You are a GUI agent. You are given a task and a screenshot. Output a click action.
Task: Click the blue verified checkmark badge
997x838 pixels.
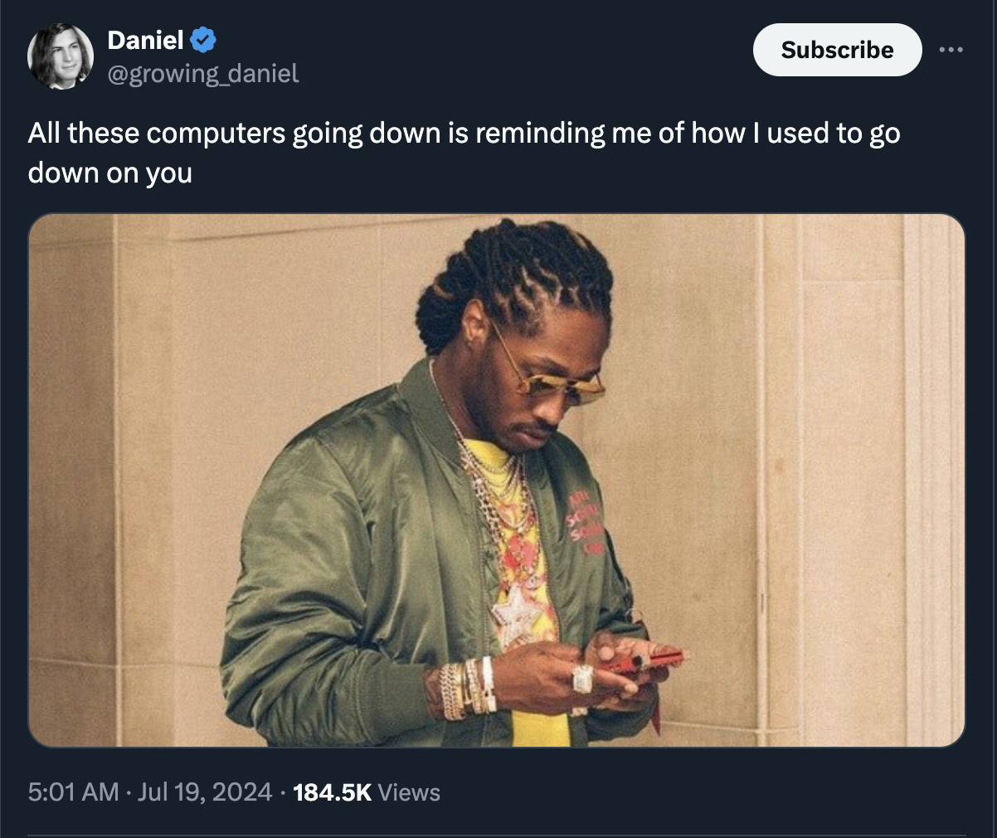pyautogui.click(x=203, y=39)
